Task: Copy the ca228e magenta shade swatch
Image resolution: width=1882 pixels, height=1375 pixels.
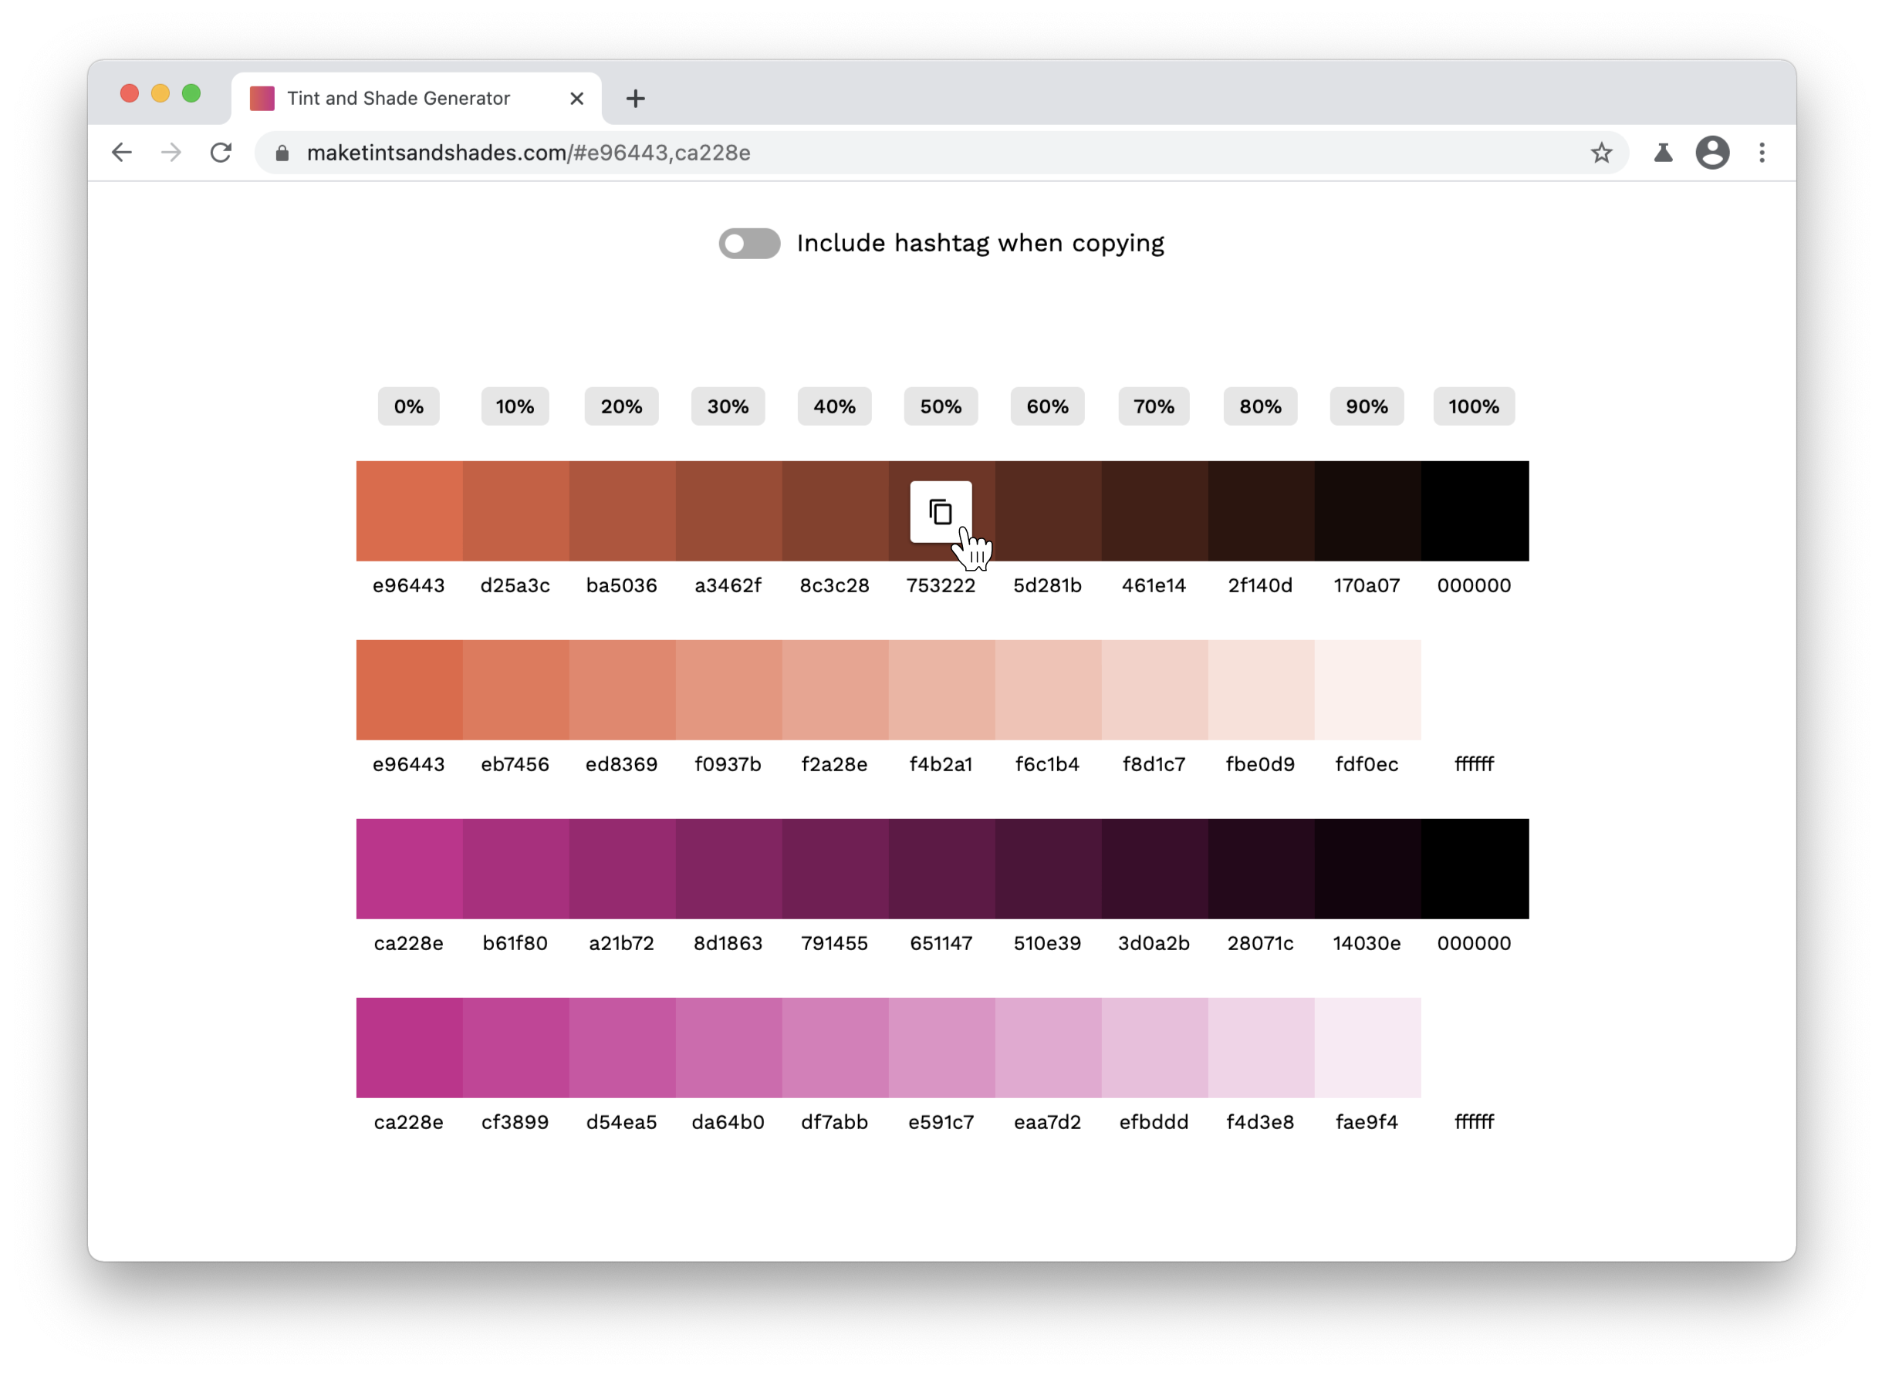Action: (x=409, y=869)
